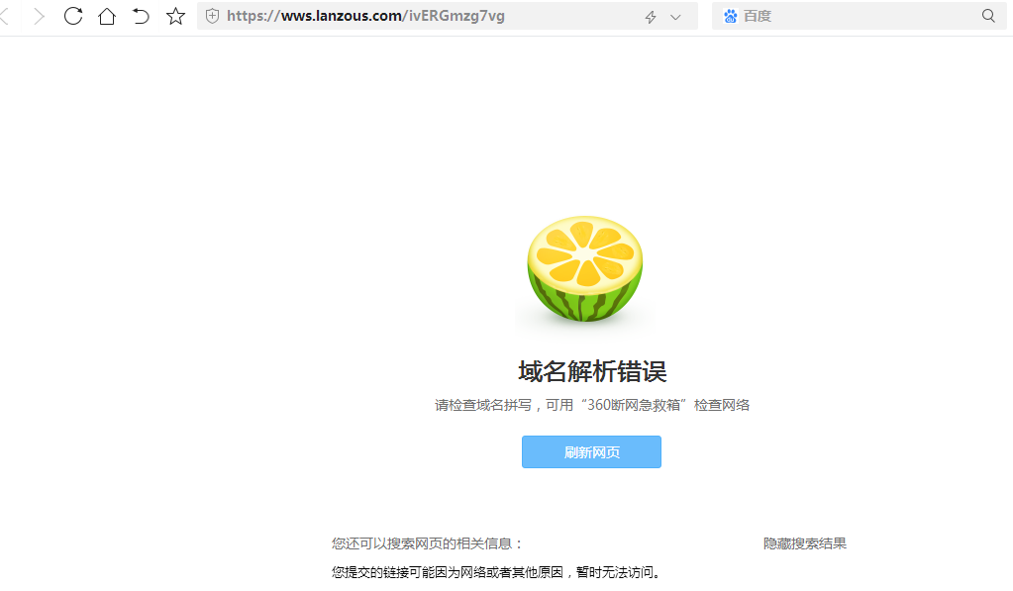Bookmark page with the star icon
The height and width of the screenshot is (591, 1013).
(175, 16)
